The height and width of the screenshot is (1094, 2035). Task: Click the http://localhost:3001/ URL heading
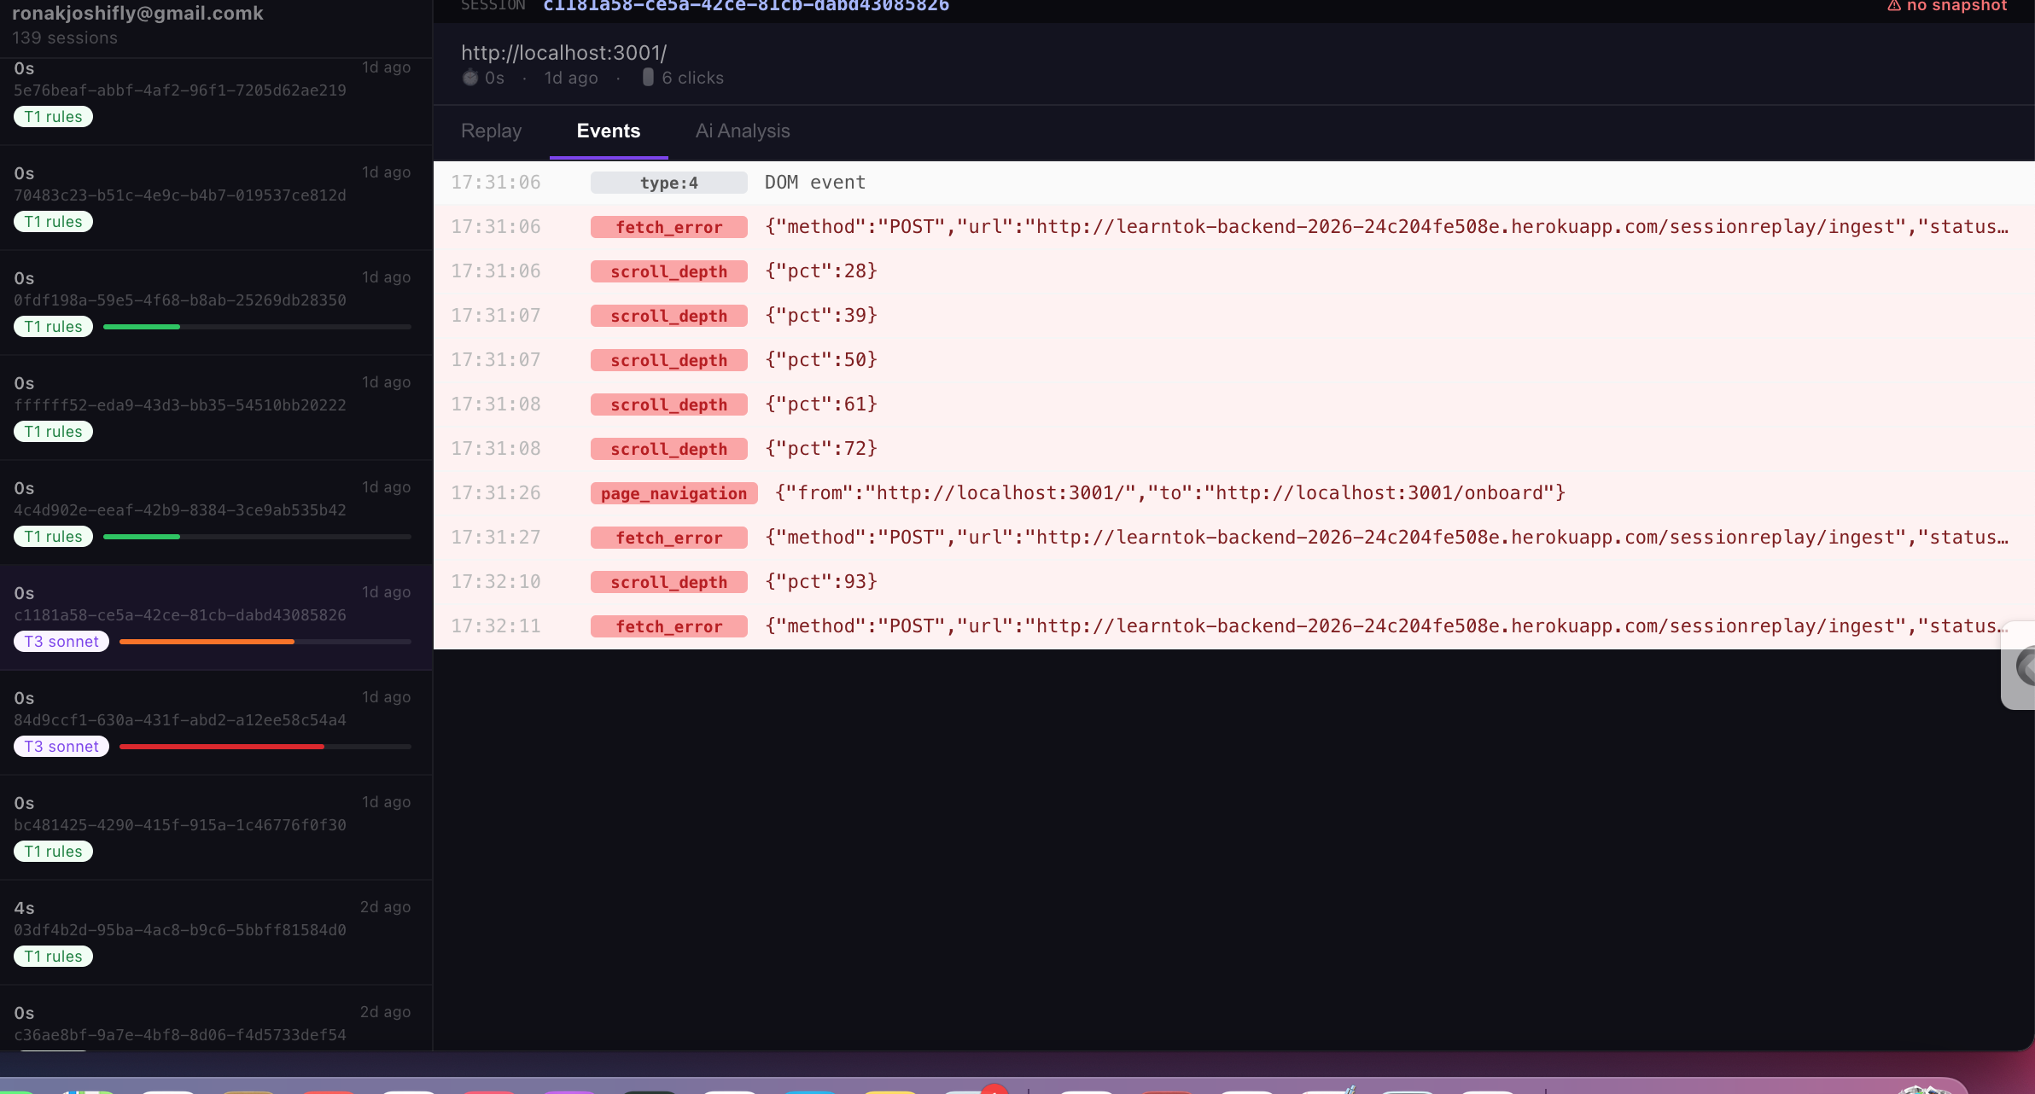[x=563, y=53]
